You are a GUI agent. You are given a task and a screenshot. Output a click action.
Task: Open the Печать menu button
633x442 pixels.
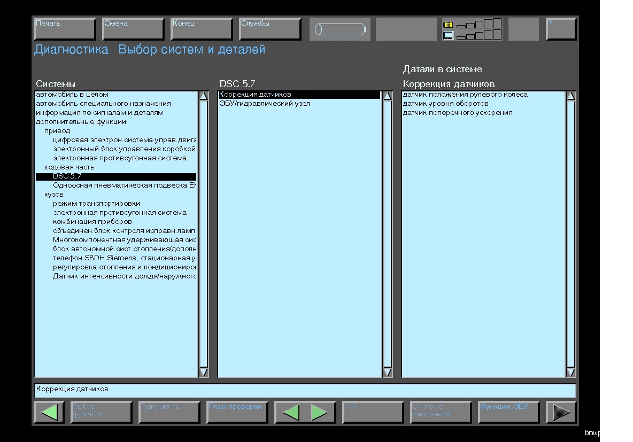click(x=65, y=29)
